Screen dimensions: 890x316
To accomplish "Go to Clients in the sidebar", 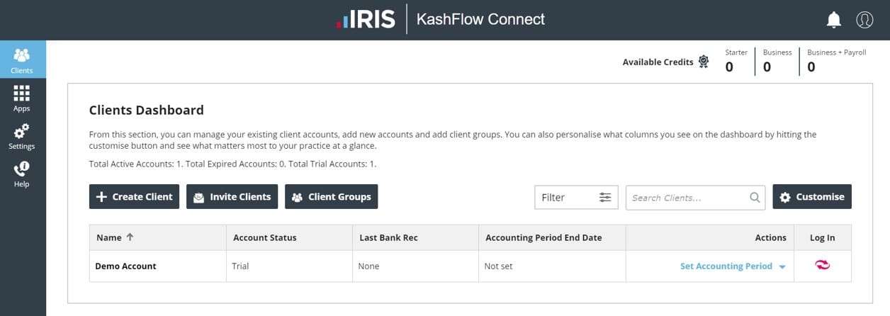I will (x=22, y=60).
